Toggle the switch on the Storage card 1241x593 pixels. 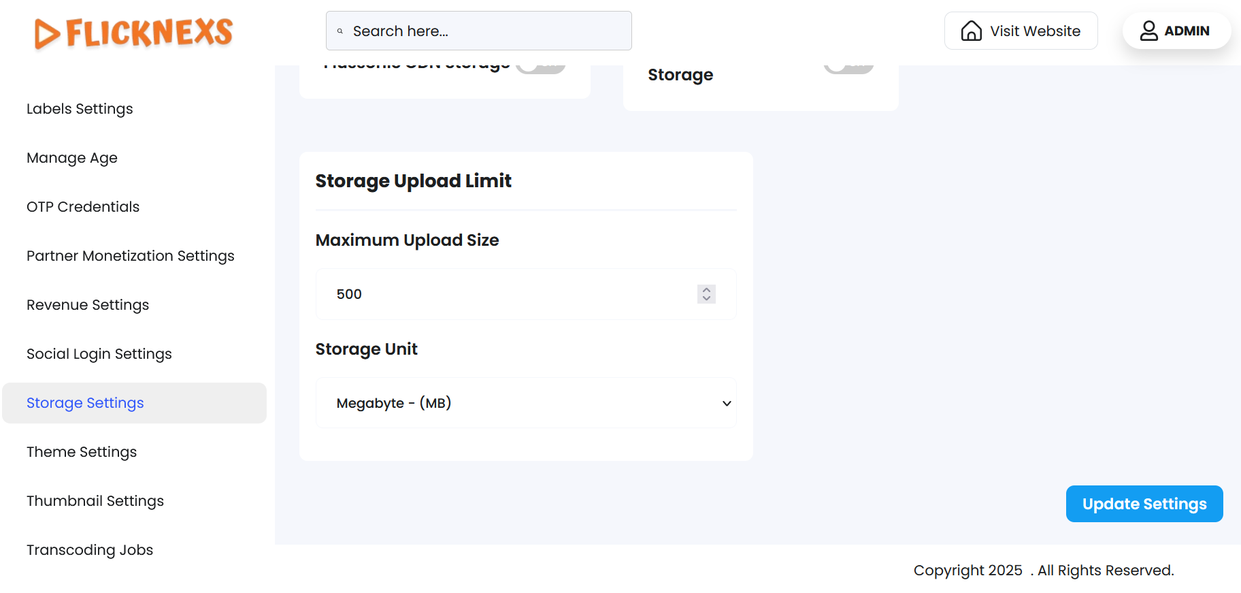click(x=848, y=67)
